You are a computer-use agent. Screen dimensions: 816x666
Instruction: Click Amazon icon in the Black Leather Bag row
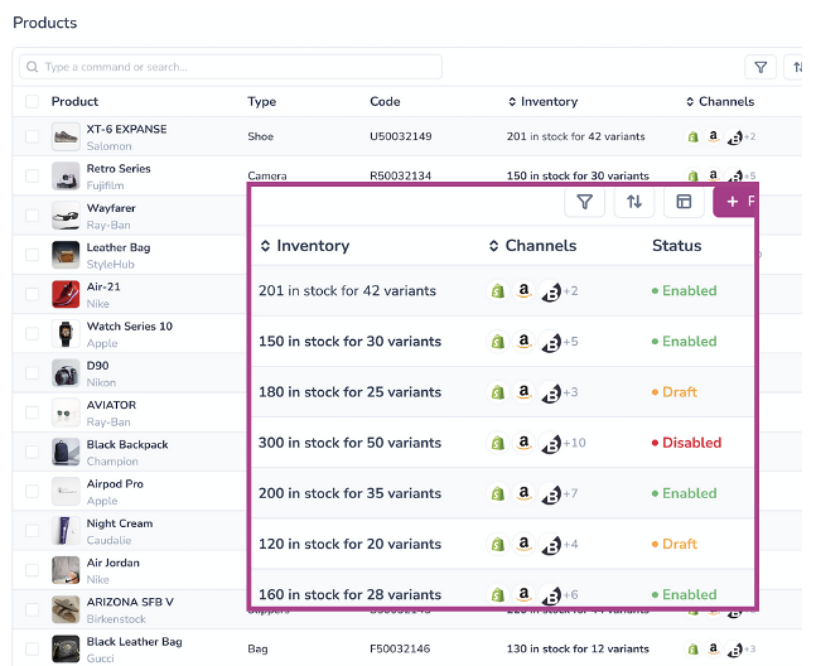(713, 648)
